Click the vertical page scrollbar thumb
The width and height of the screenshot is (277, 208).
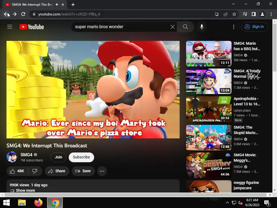[x=275, y=48]
